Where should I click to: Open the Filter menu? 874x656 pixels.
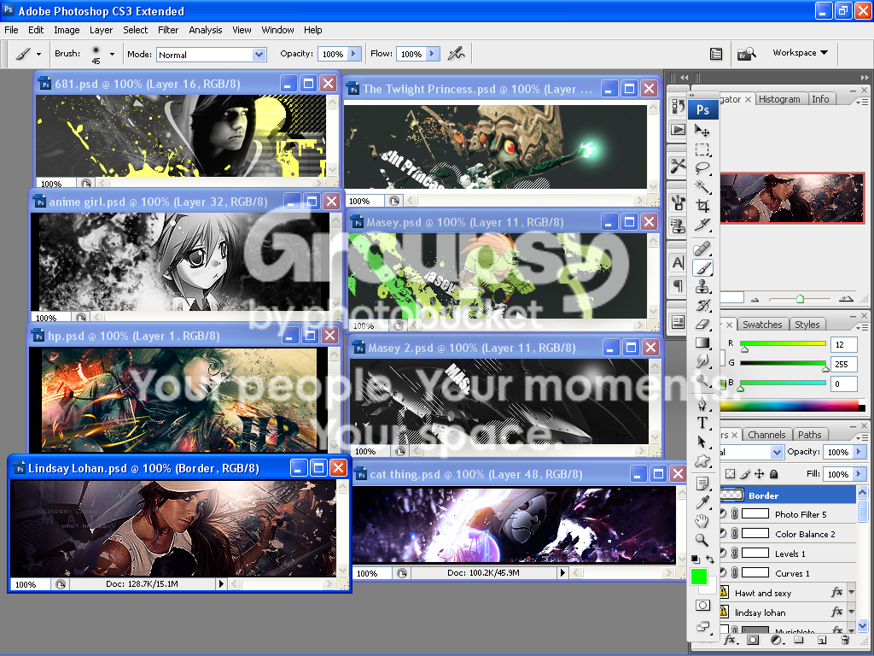click(168, 30)
